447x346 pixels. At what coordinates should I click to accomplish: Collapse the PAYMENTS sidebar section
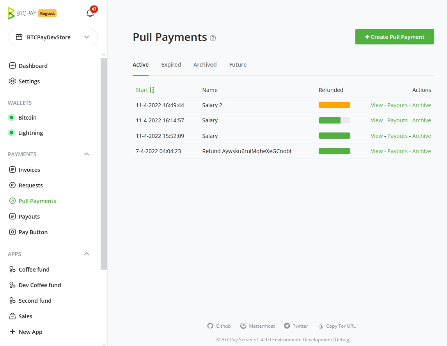(x=86, y=154)
